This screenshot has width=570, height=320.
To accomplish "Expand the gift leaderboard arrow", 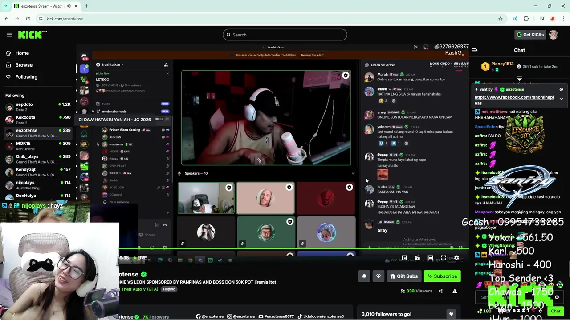I will click(519, 79).
